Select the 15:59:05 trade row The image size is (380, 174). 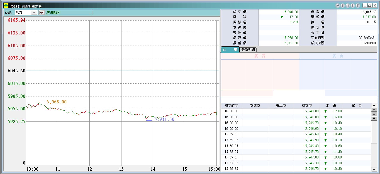coord(296,140)
